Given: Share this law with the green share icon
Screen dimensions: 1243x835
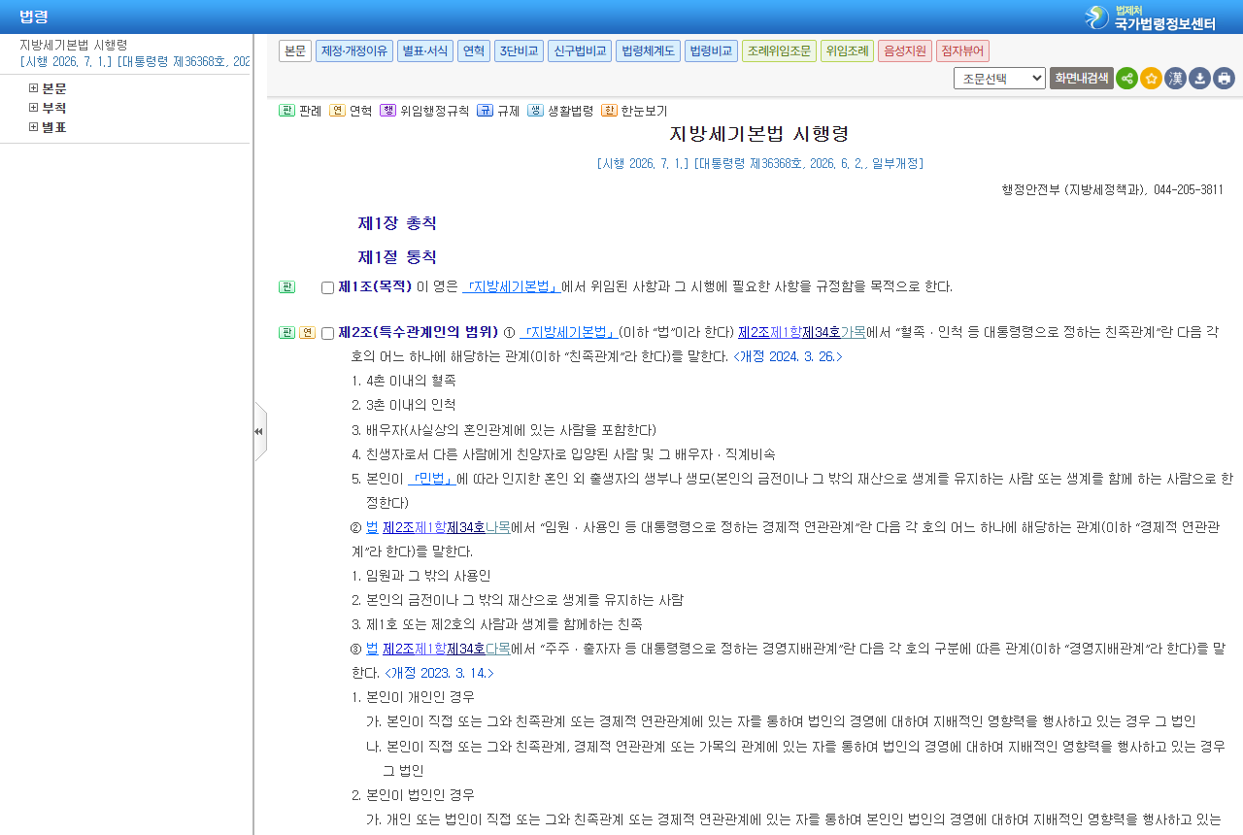Looking at the screenshot, I should [1126, 79].
